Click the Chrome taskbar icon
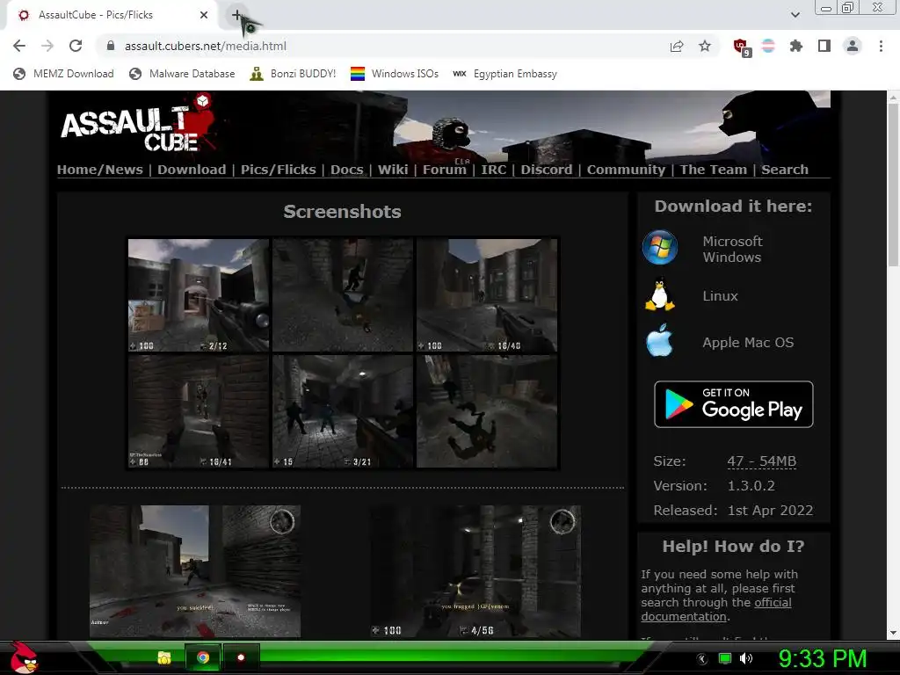Screen dimensions: 900x675 (x=203, y=657)
